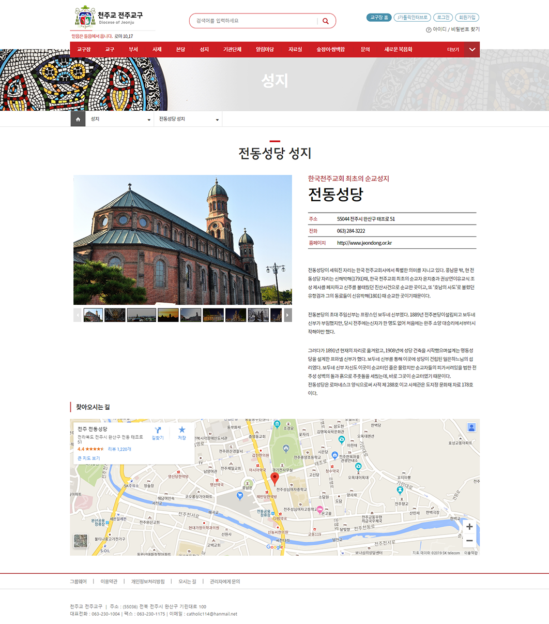The width and height of the screenshot is (549, 624).
Task: Click the 이용약관 footer link
Action: pos(109,582)
